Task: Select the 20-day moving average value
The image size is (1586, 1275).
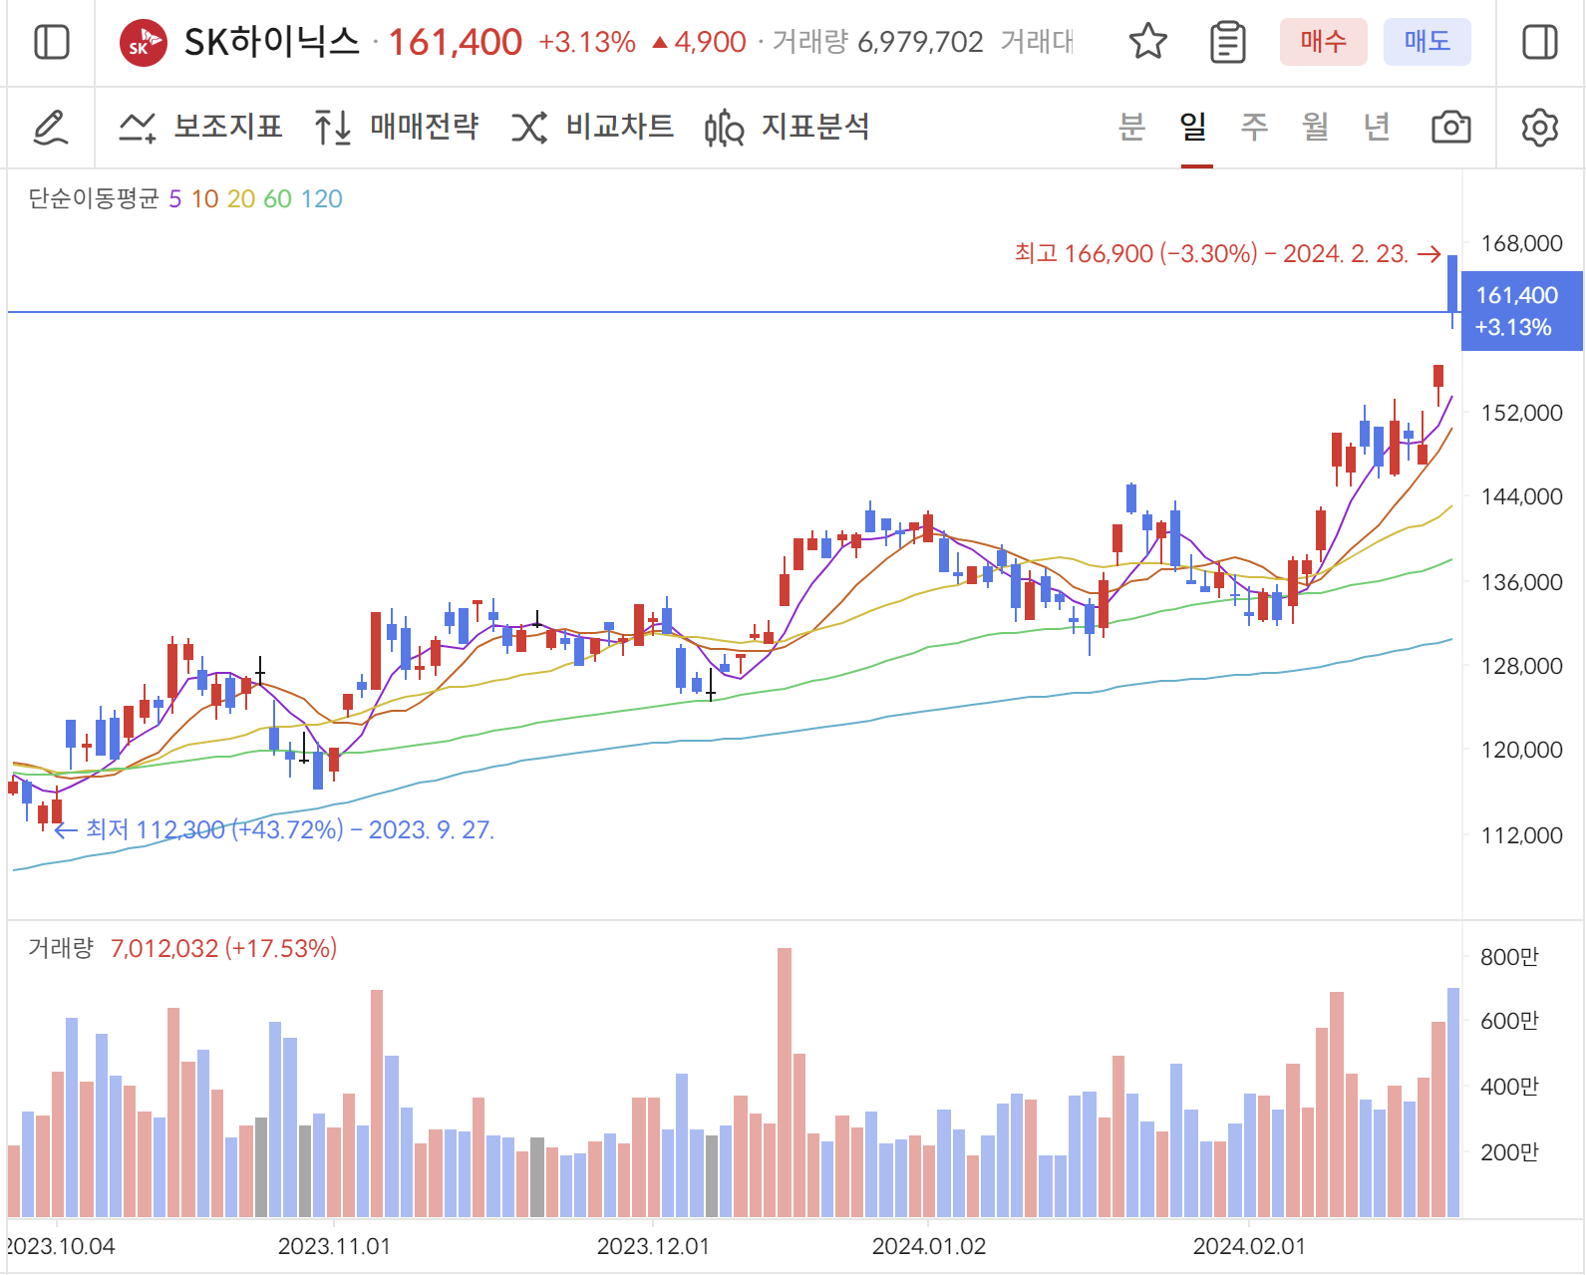Action: (241, 199)
